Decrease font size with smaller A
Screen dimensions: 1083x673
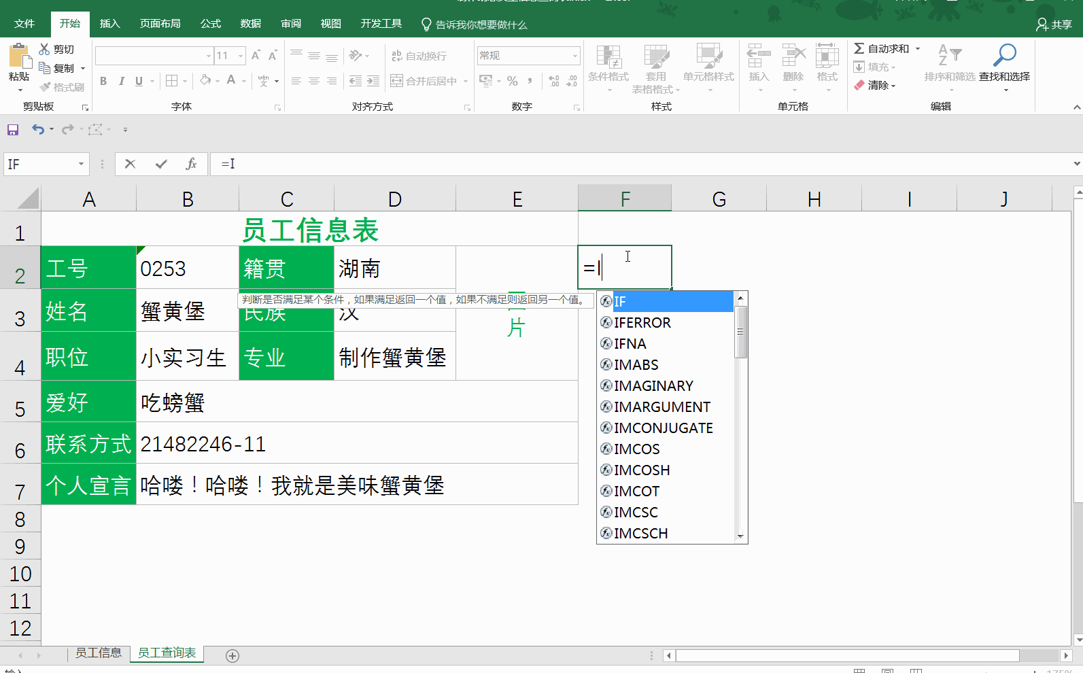[x=272, y=56]
